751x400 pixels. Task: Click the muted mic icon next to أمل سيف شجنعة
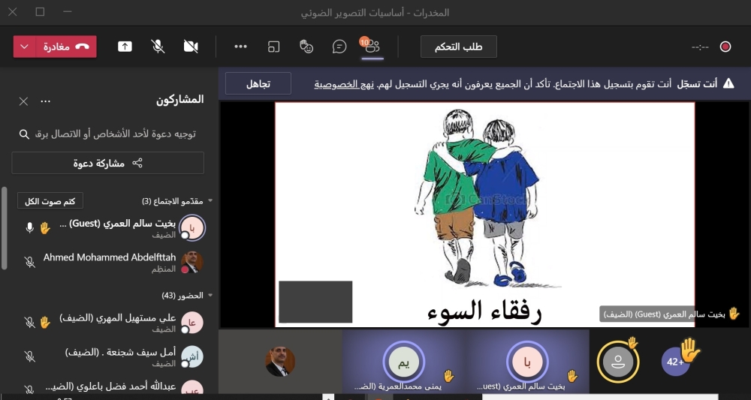click(30, 356)
